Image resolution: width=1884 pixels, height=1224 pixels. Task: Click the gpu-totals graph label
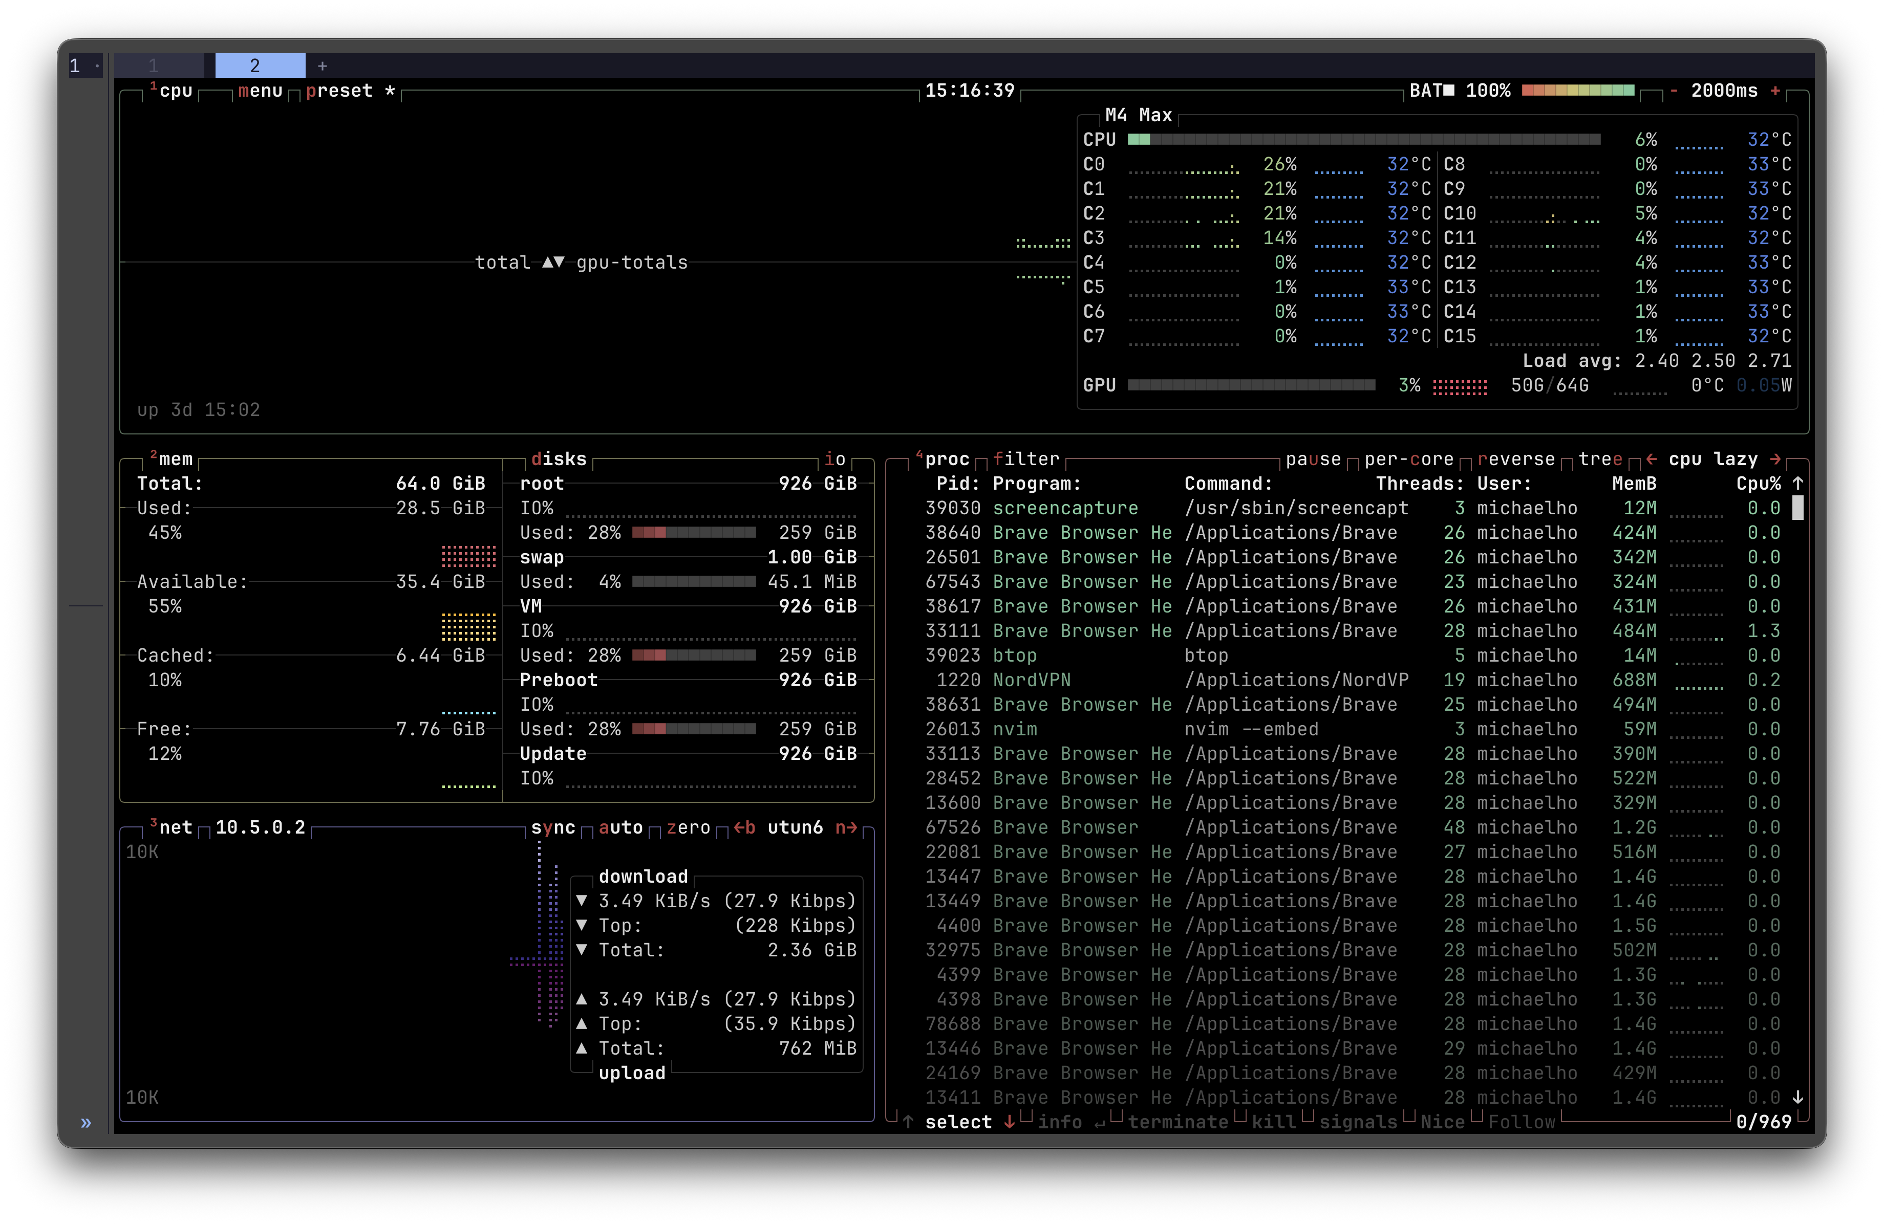pyautogui.click(x=632, y=263)
